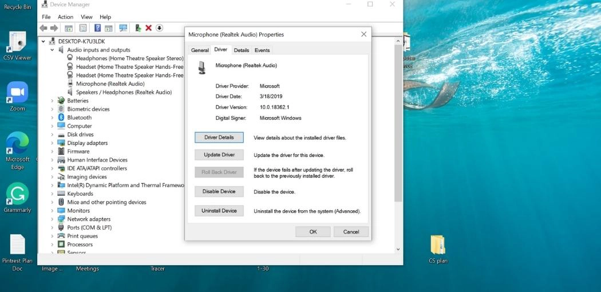Expand the Disk drives category arrow
Viewport: 601px width, 292px height.
(52, 135)
